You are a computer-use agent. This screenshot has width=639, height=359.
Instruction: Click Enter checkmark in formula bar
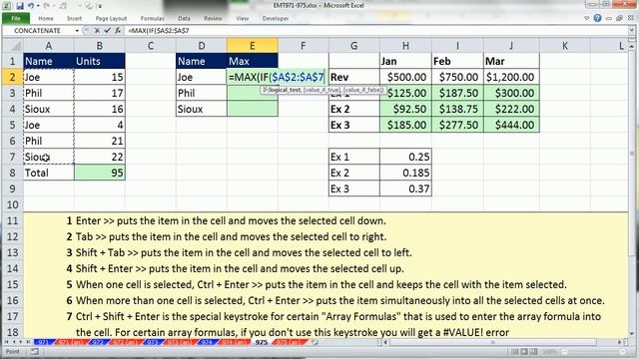[x=107, y=31]
